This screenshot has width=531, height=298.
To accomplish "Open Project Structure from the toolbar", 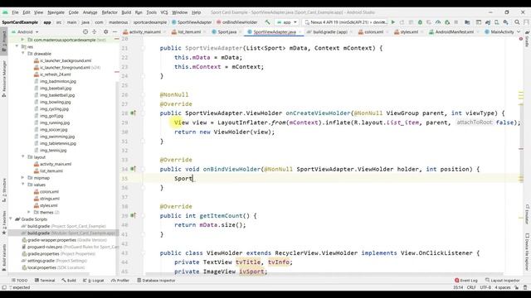I will click(467, 22).
